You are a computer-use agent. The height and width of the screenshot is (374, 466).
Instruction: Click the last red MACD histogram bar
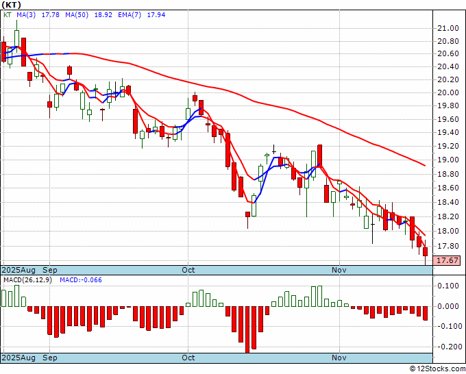click(x=426, y=314)
